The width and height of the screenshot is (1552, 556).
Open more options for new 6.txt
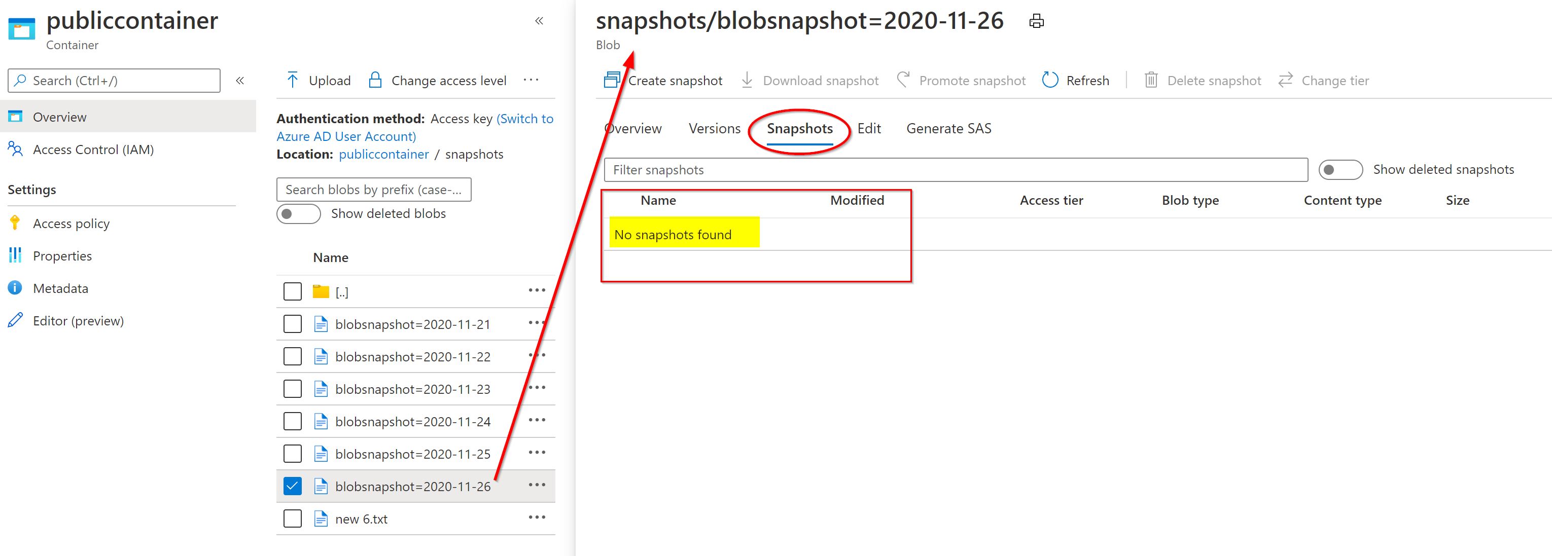536,518
